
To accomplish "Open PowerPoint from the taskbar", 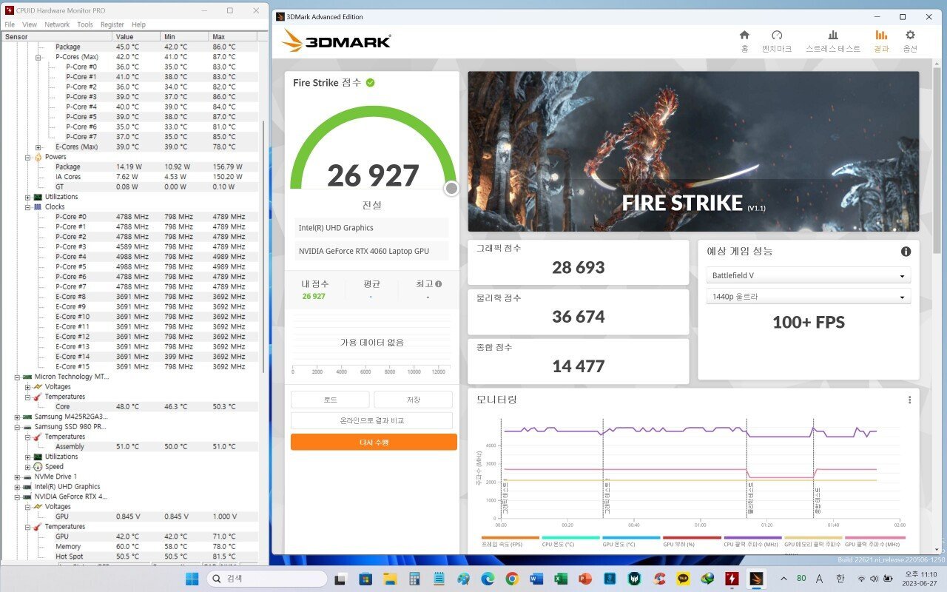I will point(585,579).
